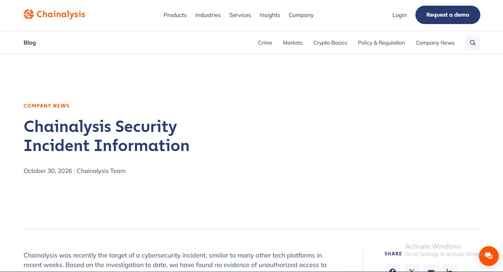Click the Login link
Image resolution: width=503 pixels, height=272 pixels.
399,15
